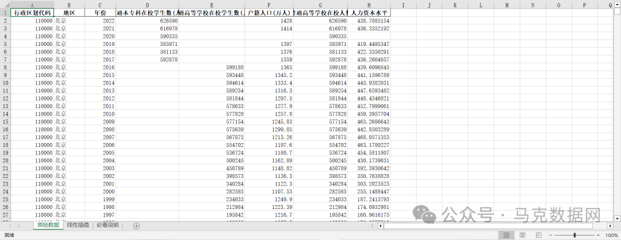Click the cell containing 599188 in column E
621x240 pixels.
tap(212, 67)
